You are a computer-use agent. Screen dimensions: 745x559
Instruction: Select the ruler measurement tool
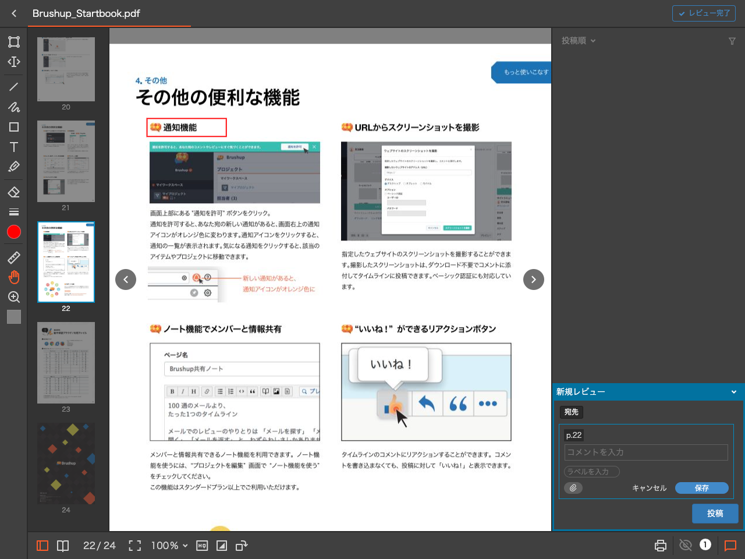14,257
